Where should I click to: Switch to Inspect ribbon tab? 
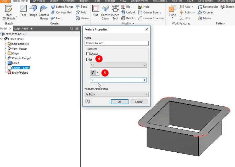pos(84,1)
